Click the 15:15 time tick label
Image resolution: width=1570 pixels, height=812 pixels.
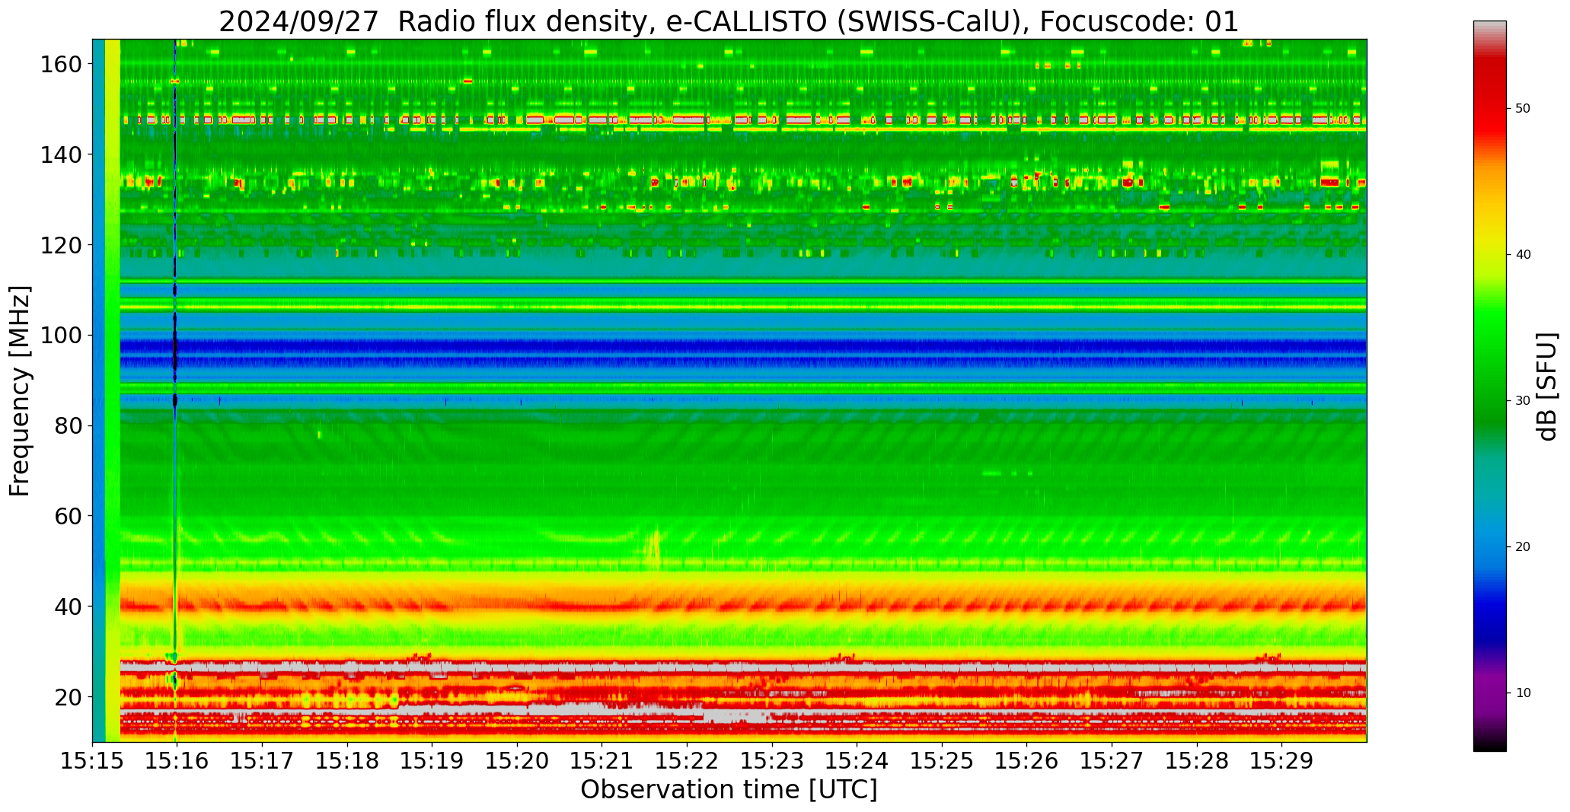tap(93, 759)
